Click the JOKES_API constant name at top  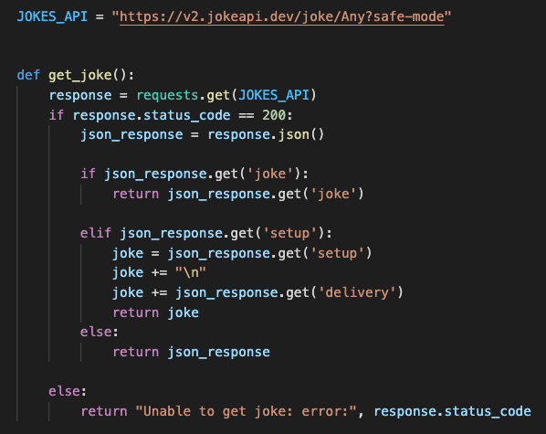tap(52, 16)
